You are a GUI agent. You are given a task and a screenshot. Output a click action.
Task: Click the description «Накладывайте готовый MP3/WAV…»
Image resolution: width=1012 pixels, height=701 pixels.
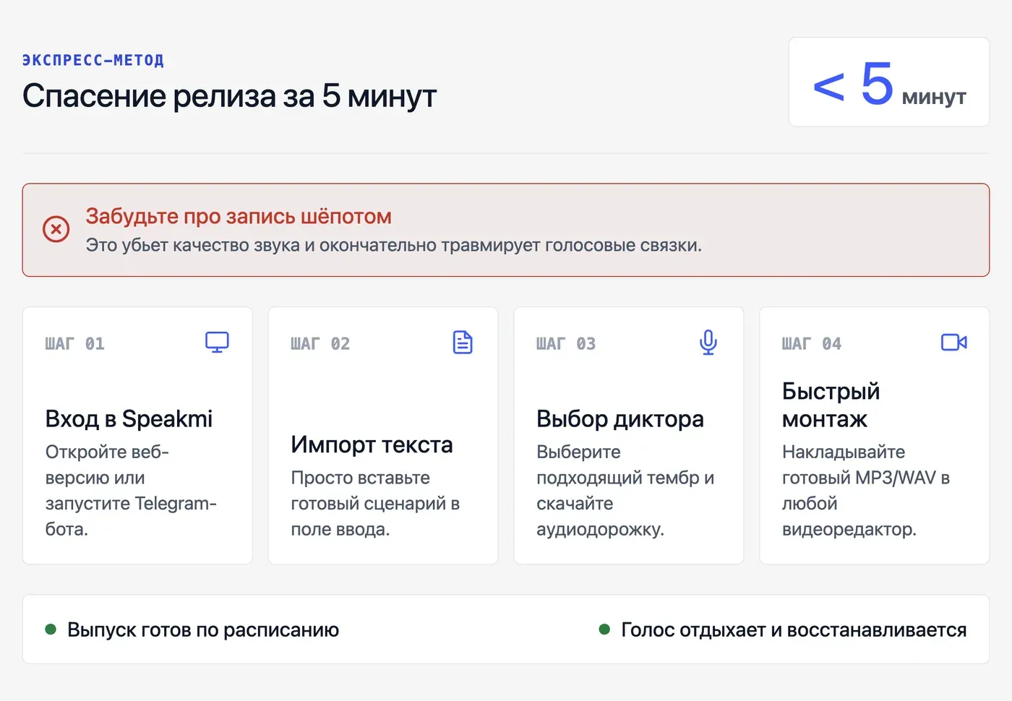pyautogui.click(x=866, y=490)
